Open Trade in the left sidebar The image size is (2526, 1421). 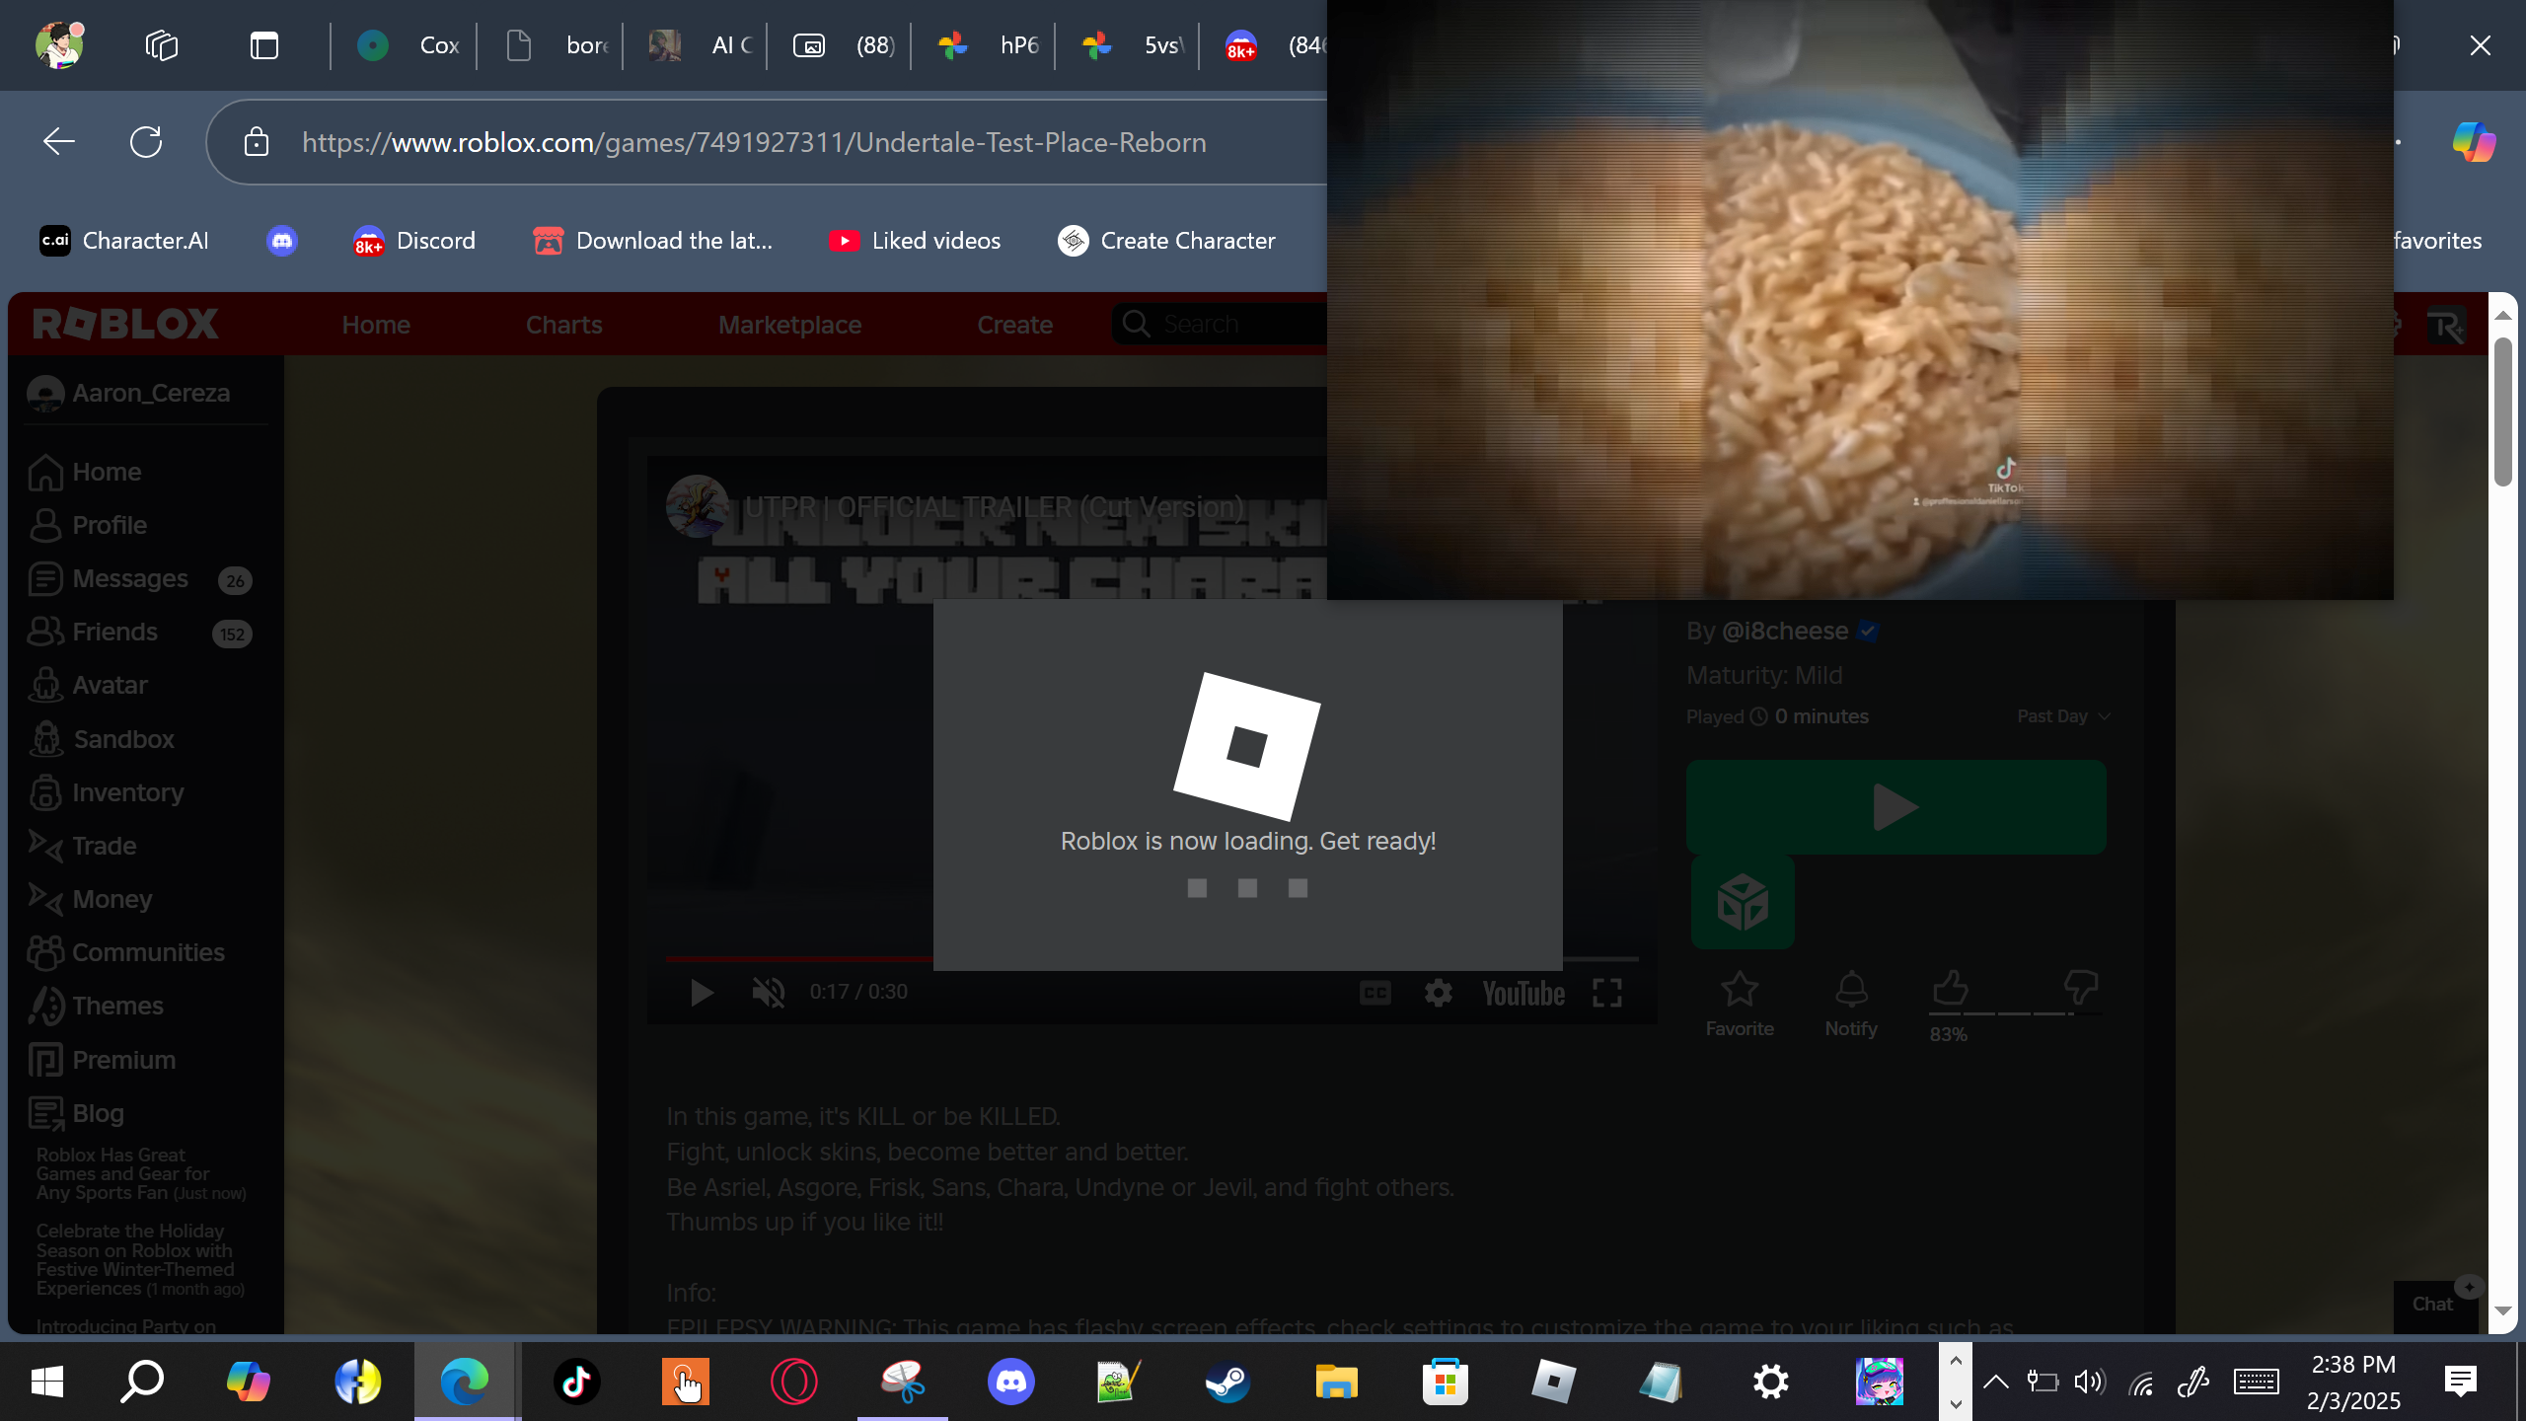[82, 847]
